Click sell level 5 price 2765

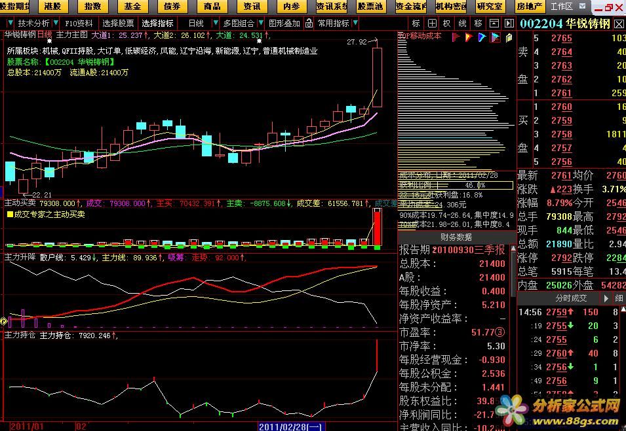(x=561, y=38)
